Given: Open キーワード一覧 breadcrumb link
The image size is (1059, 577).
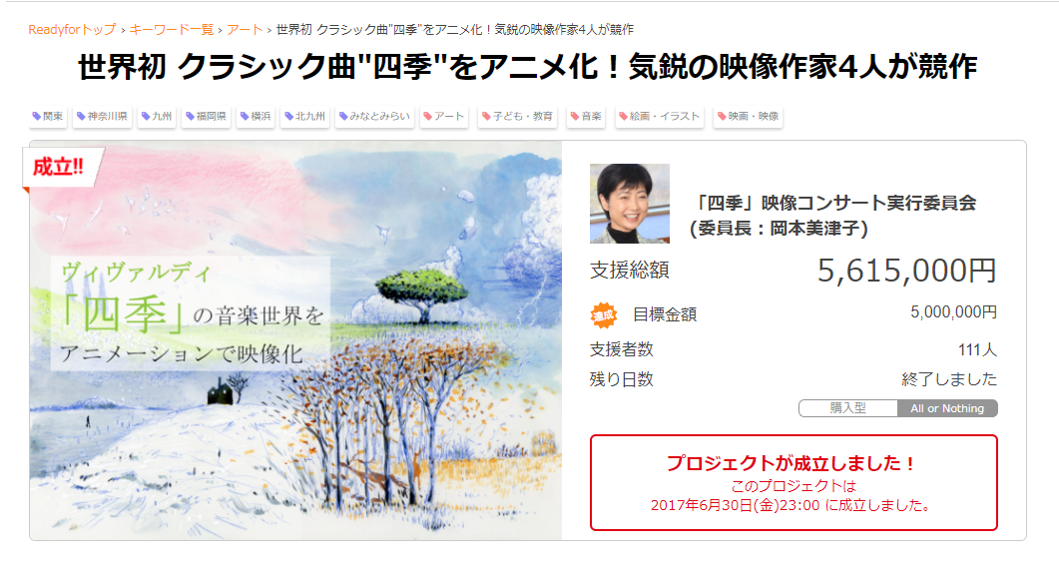Looking at the screenshot, I should (x=172, y=30).
